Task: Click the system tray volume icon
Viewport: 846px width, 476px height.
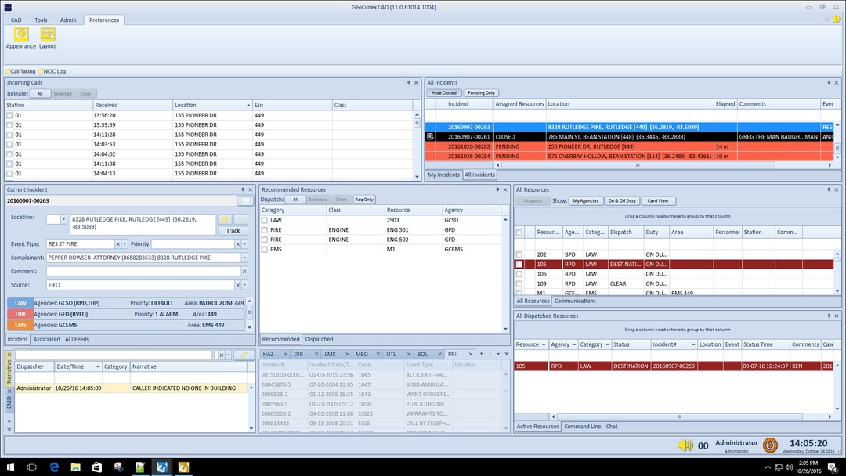Action: (789, 467)
